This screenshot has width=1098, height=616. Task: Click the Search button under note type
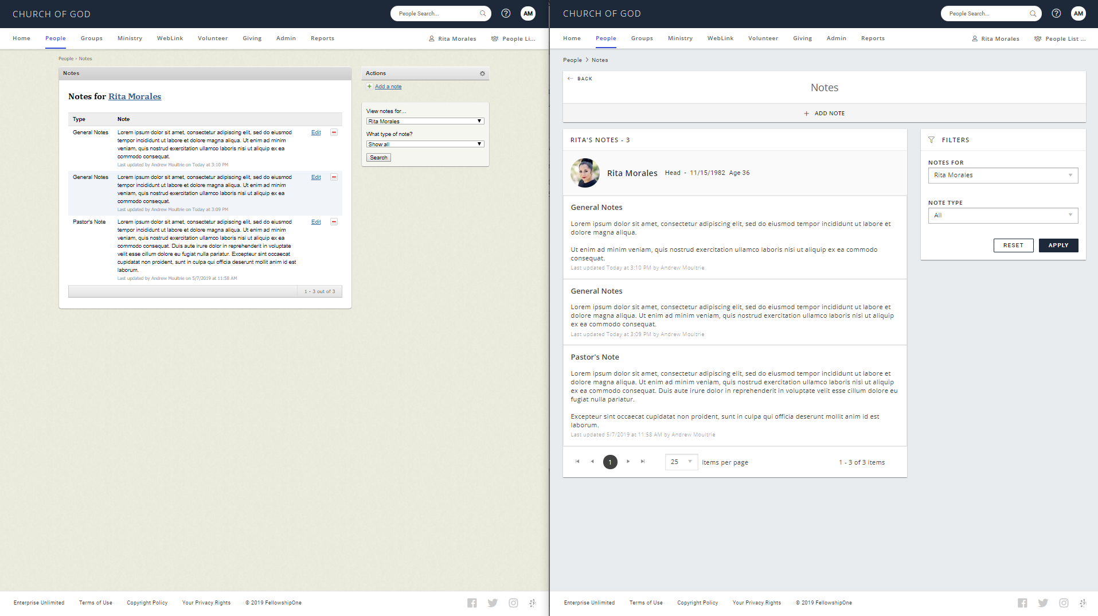(x=378, y=158)
